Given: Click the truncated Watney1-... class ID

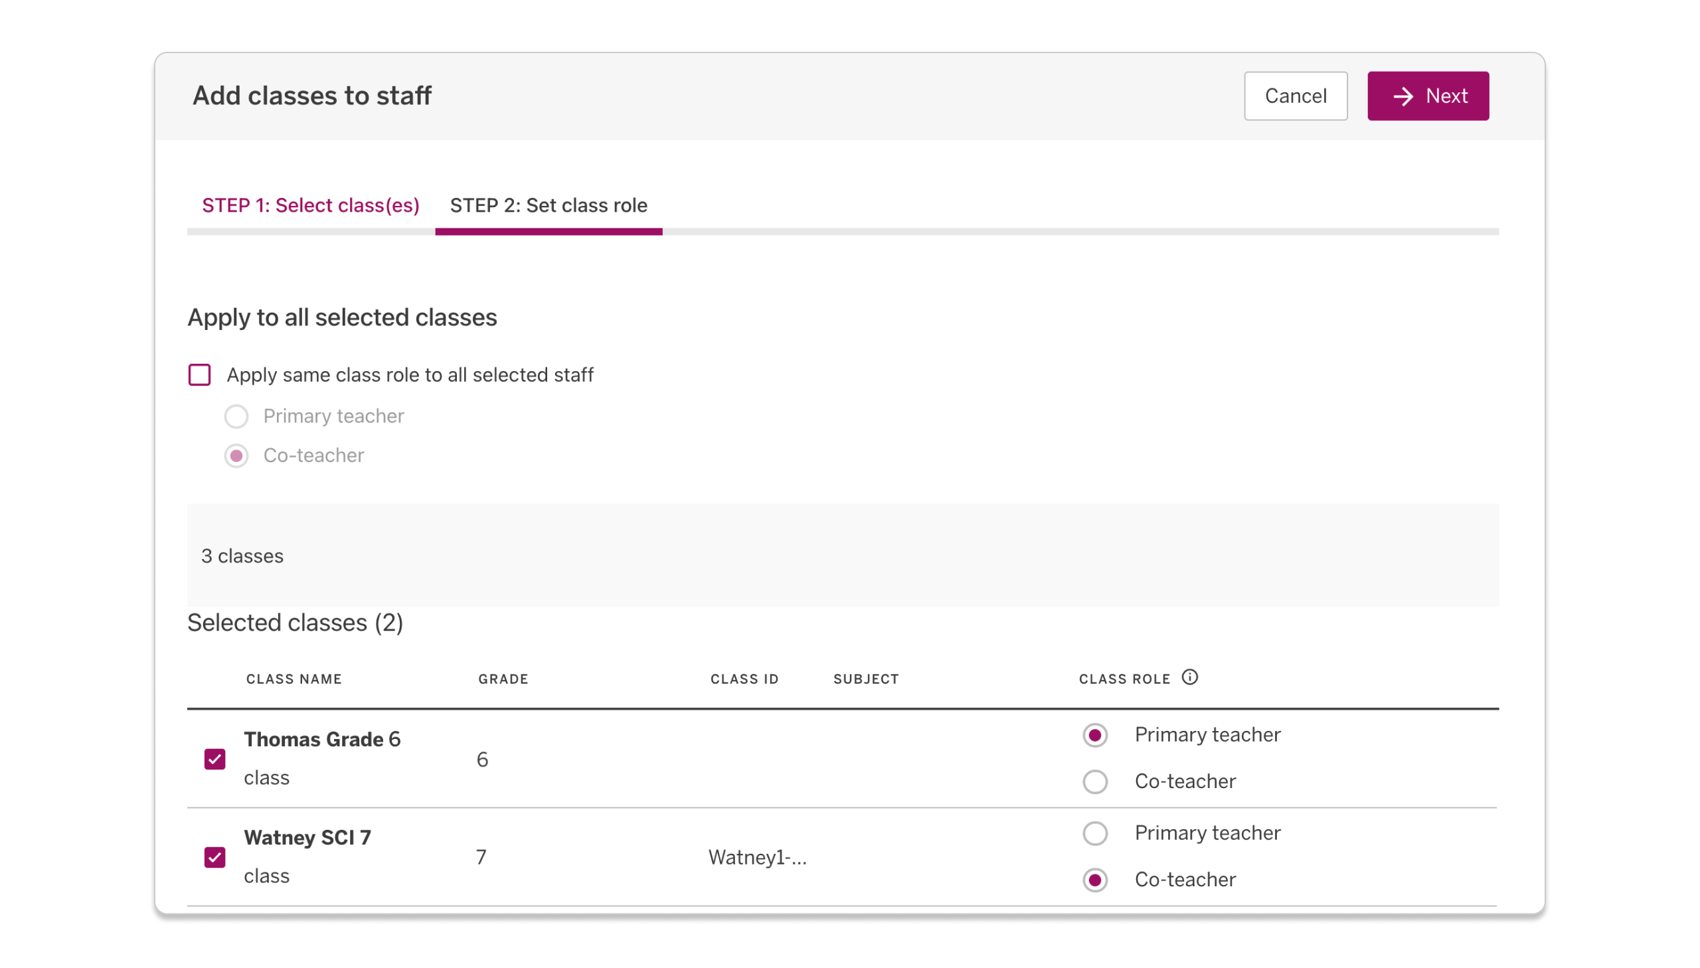Looking at the screenshot, I should [x=756, y=858].
